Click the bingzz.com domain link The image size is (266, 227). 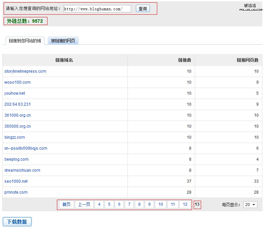(15, 137)
